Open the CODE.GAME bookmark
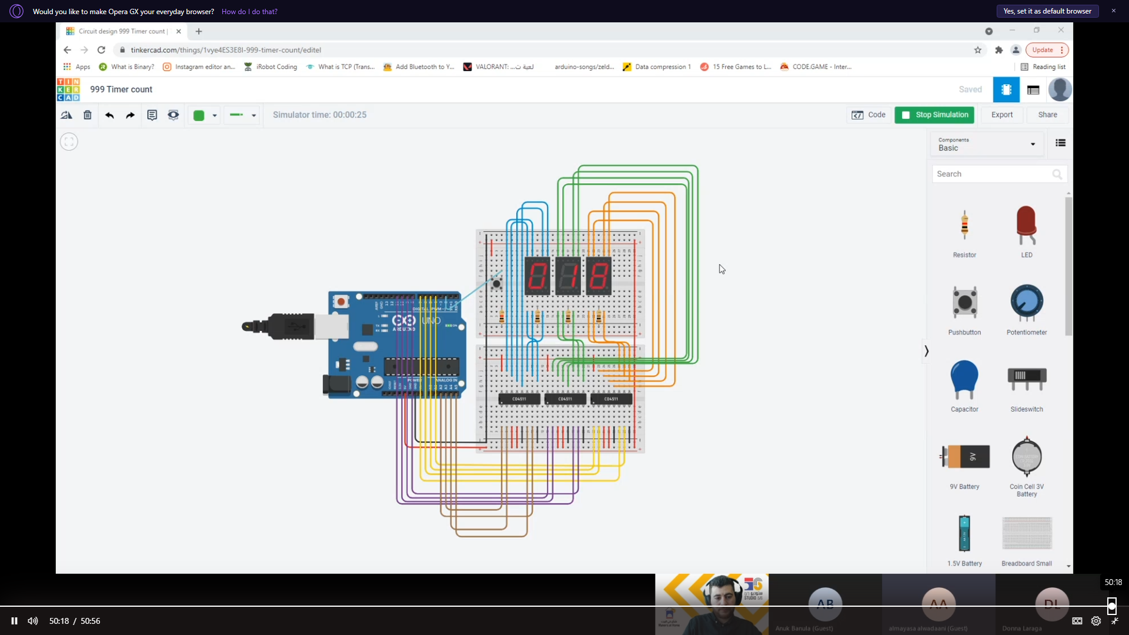Image resolution: width=1129 pixels, height=635 pixels. coord(816,67)
